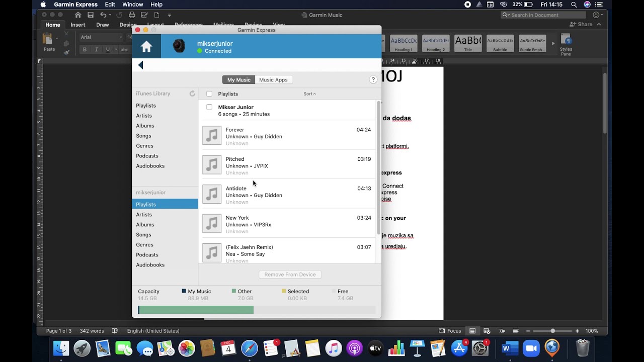This screenshot has height=362, width=644.
Task: Word: switch to the Draw tab
Action: coord(103,25)
